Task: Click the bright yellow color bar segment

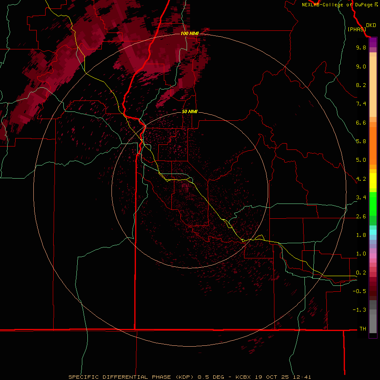Action: (x=373, y=181)
